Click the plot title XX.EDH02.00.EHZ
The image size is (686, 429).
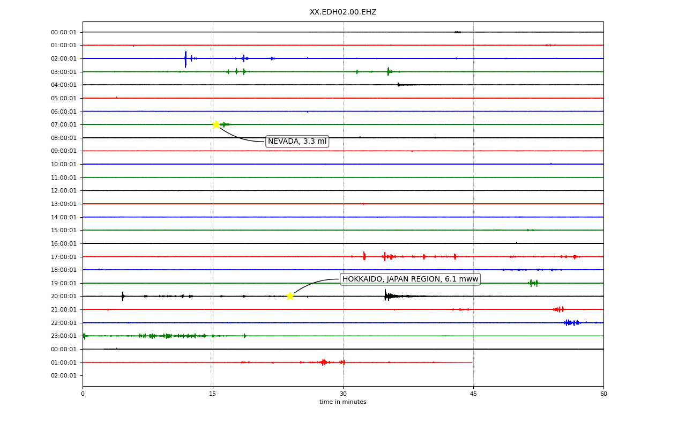pos(343,12)
